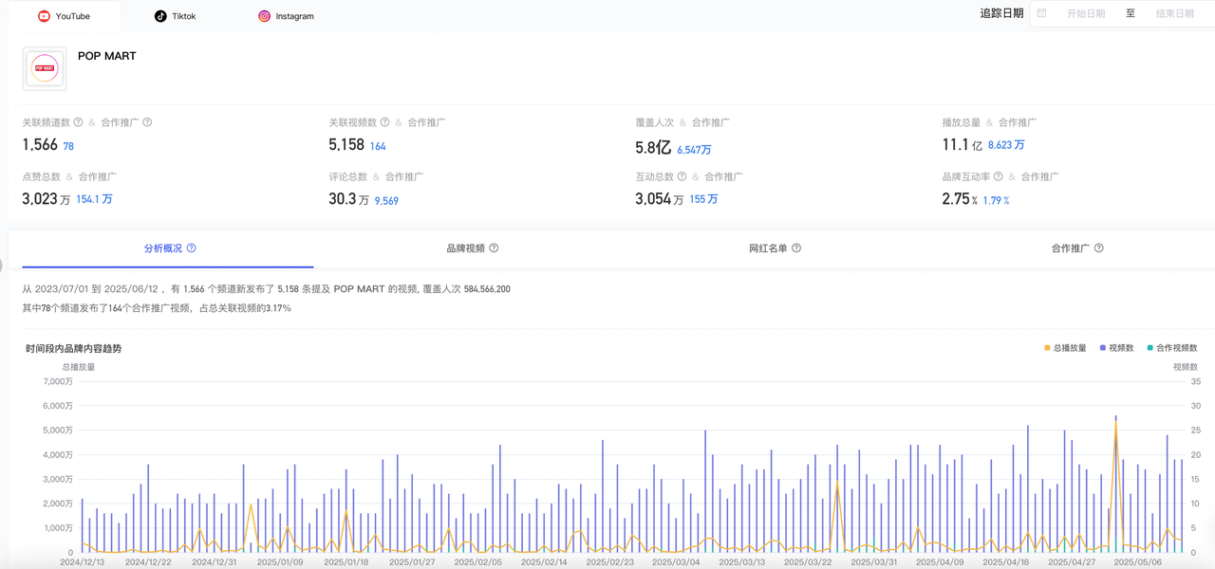Viewport: 1215px width, 569px height.
Task: Click the 2024/12/13 x-axis date label
Action: coord(83,562)
